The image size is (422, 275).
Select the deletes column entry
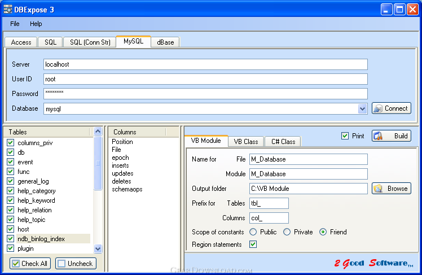click(121, 181)
